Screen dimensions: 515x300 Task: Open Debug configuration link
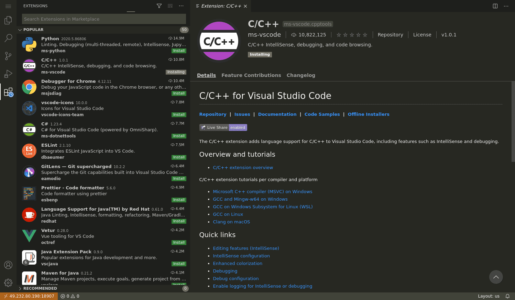pyautogui.click(x=236, y=279)
